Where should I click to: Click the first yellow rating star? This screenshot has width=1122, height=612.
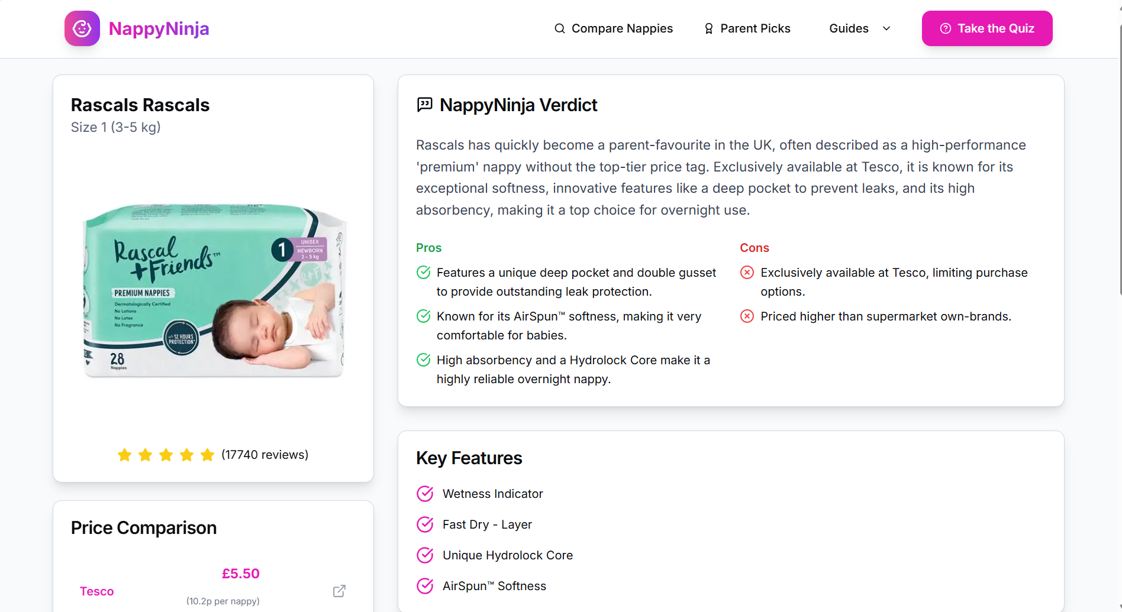(x=124, y=455)
